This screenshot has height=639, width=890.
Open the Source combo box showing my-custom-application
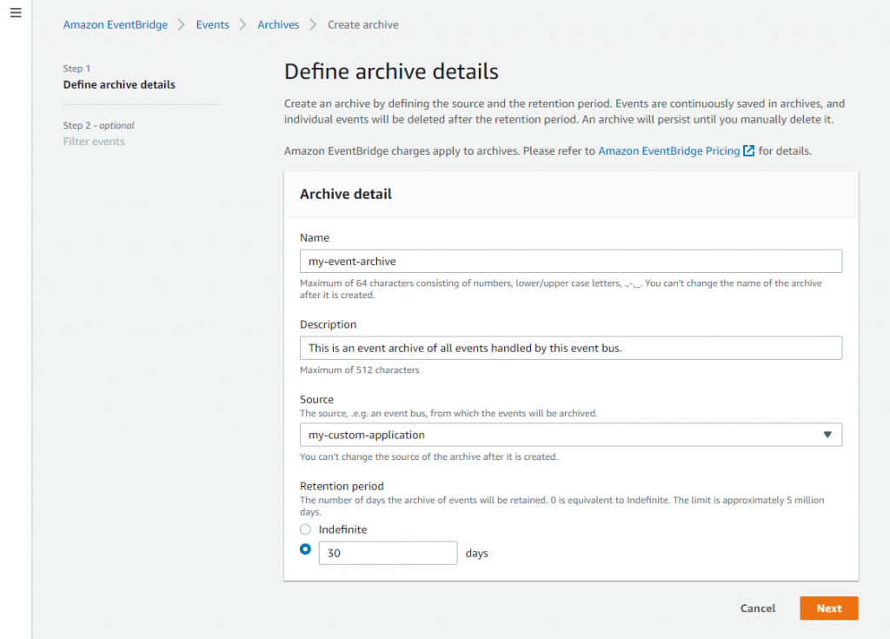571,435
